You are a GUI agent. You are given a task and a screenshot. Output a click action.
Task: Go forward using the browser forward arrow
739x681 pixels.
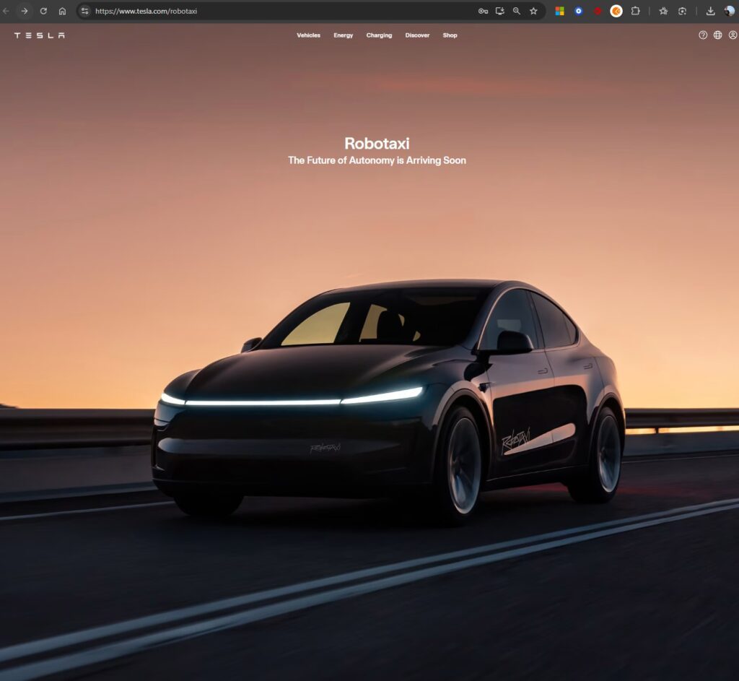pyautogui.click(x=24, y=11)
